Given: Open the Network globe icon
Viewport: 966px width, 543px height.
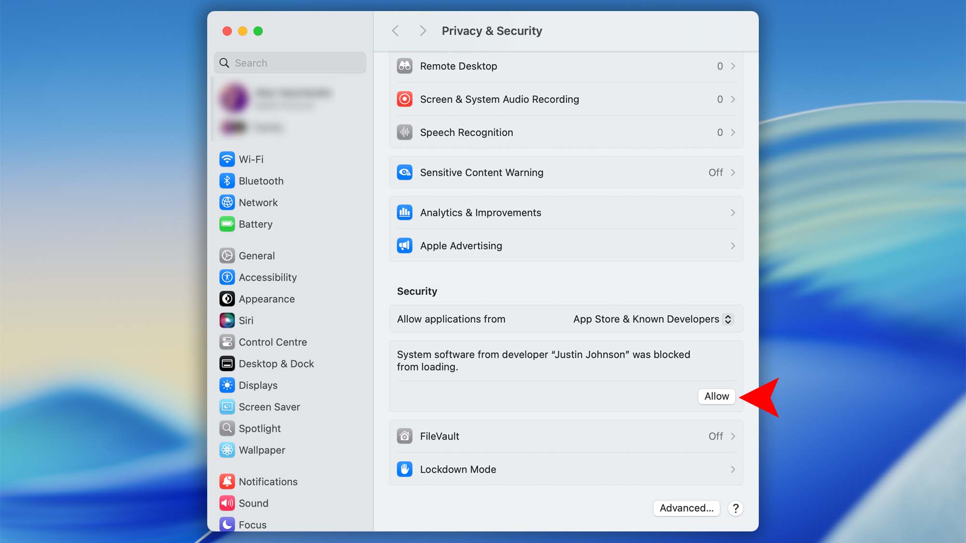Looking at the screenshot, I should 227,203.
